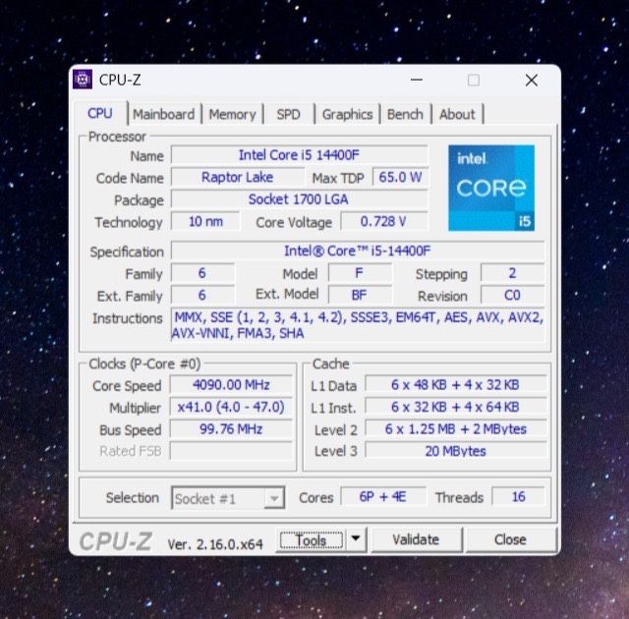Click the Family value 6
This screenshot has height=619, width=629.
point(202,273)
